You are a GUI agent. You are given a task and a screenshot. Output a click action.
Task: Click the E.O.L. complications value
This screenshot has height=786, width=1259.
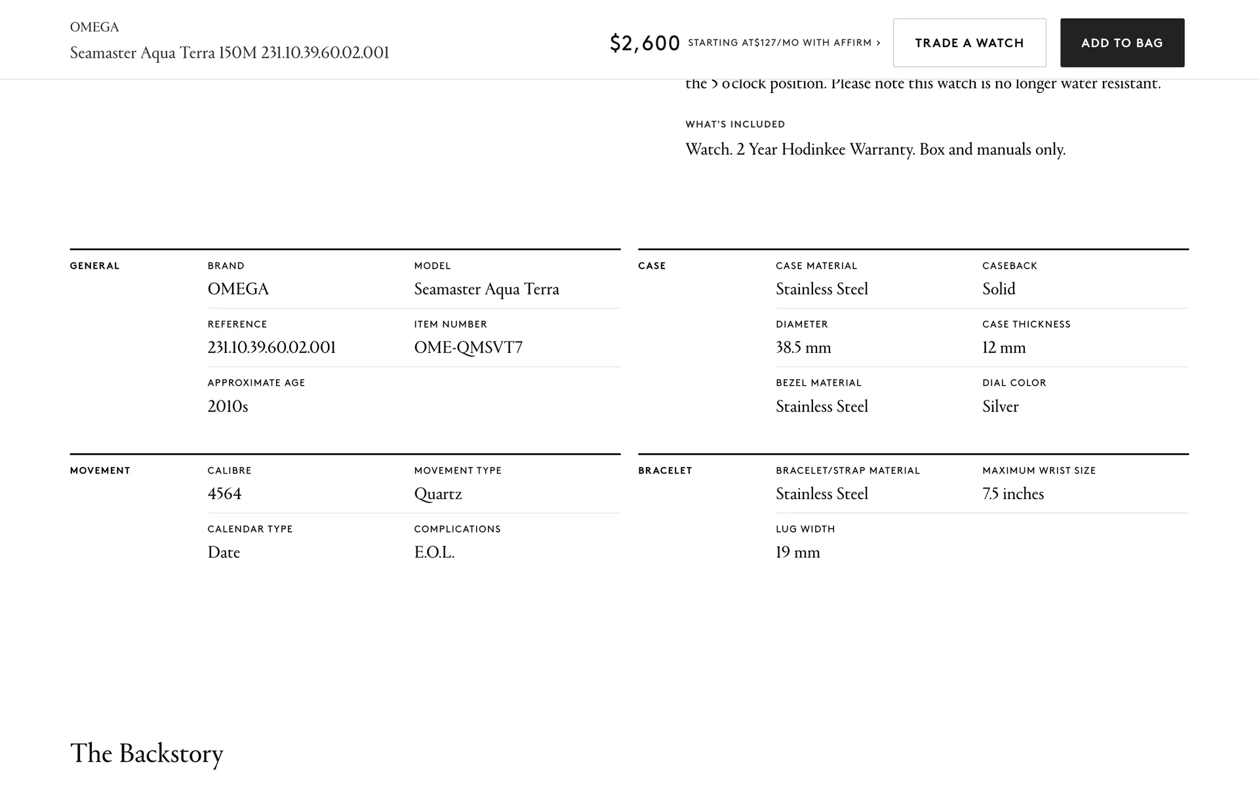(x=434, y=553)
